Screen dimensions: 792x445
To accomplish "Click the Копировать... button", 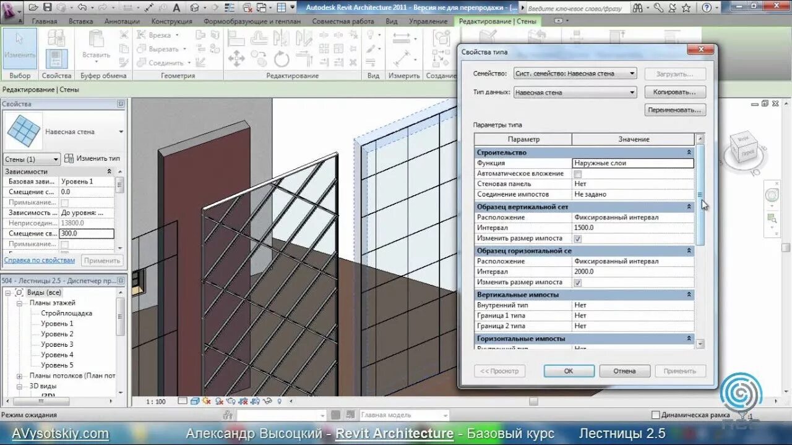I will click(674, 91).
